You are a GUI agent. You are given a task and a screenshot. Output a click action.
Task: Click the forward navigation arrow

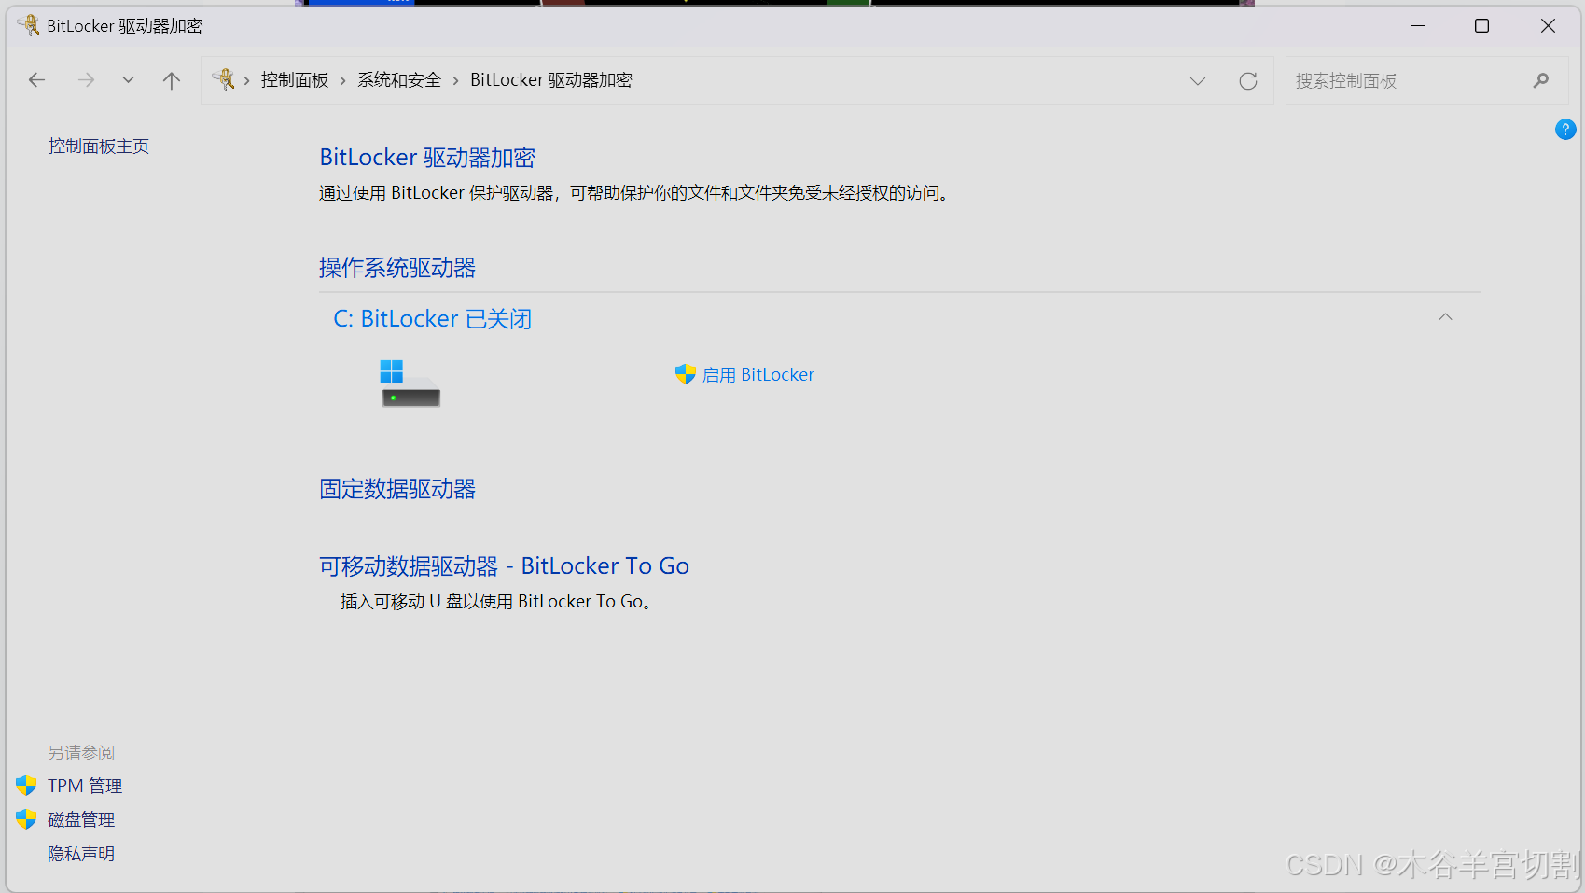pos(86,80)
